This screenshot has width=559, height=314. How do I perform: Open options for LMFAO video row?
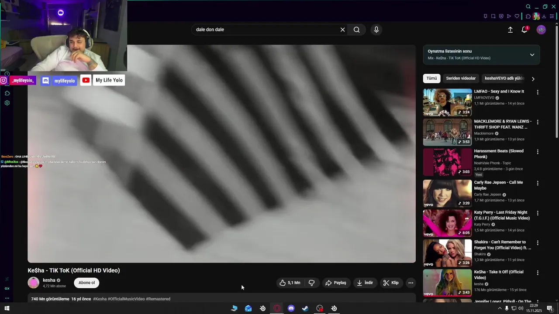click(x=538, y=92)
